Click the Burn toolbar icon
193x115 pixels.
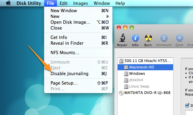tap(148, 38)
